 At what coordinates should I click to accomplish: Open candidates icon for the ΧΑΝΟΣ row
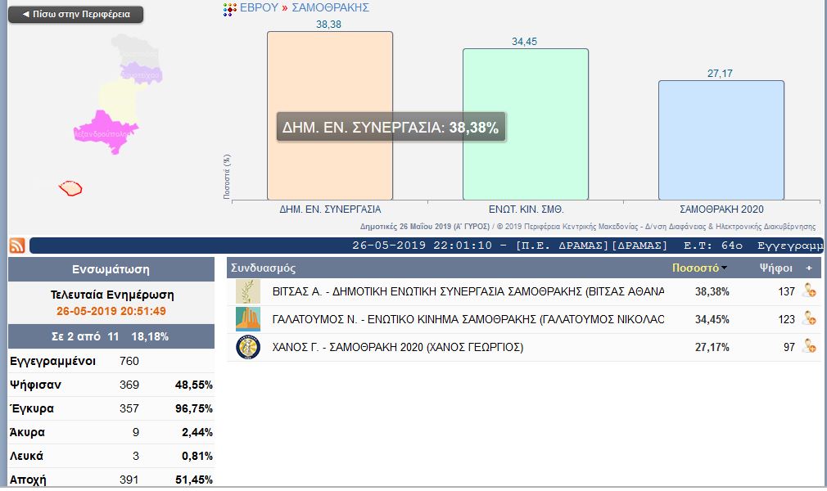point(810,346)
